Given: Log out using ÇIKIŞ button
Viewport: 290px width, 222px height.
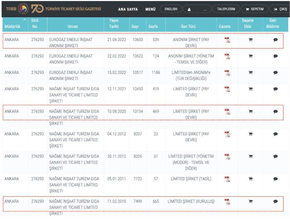Looking at the screenshot, I should 280,9.
